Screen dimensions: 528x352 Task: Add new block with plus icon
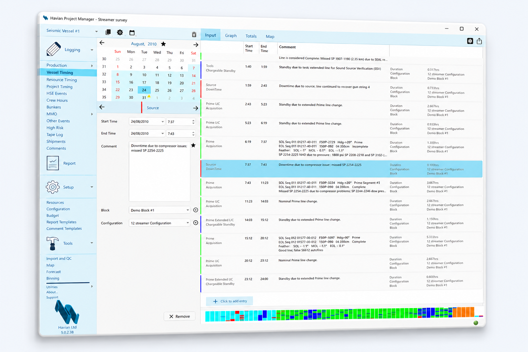[196, 210]
